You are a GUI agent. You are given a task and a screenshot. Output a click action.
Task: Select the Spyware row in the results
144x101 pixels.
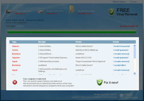(x=71, y=58)
